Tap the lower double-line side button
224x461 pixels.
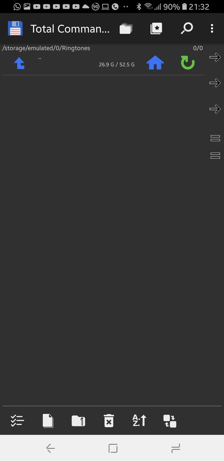pyautogui.click(x=215, y=156)
